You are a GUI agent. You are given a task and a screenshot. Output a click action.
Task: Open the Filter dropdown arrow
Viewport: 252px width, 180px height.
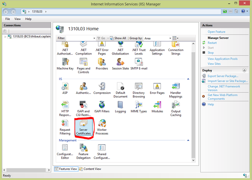tap(94, 38)
